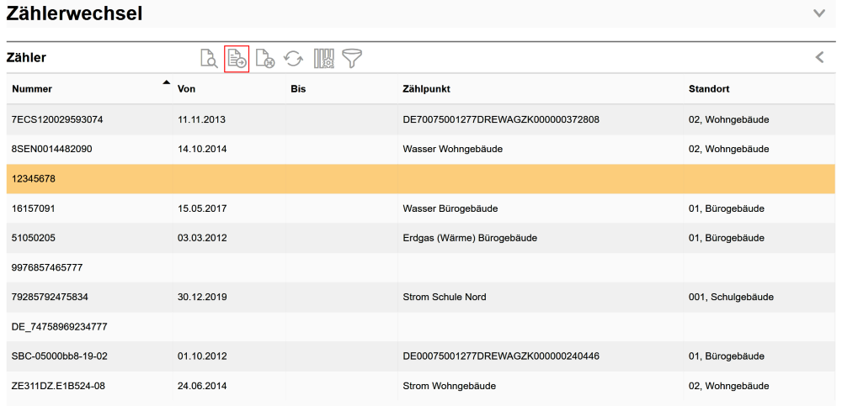Click the Standort column header
This screenshot has height=406, width=842.
click(708, 89)
